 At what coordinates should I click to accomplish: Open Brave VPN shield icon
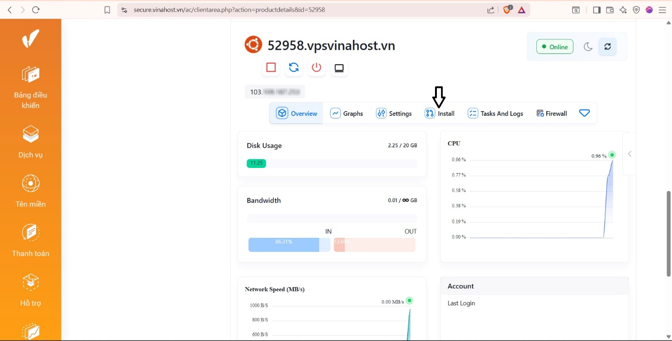click(x=636, y=10)
